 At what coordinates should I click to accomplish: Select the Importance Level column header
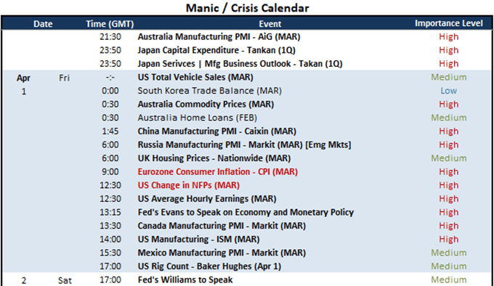(449, 23)
